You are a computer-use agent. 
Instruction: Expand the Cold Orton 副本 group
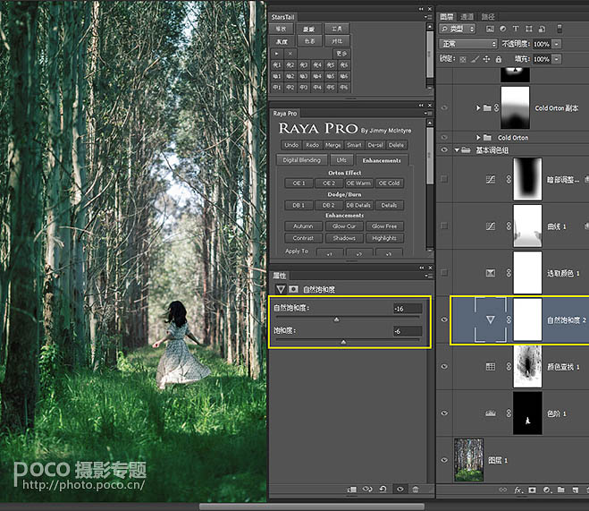pyautogui.click(x=478, y=108)
